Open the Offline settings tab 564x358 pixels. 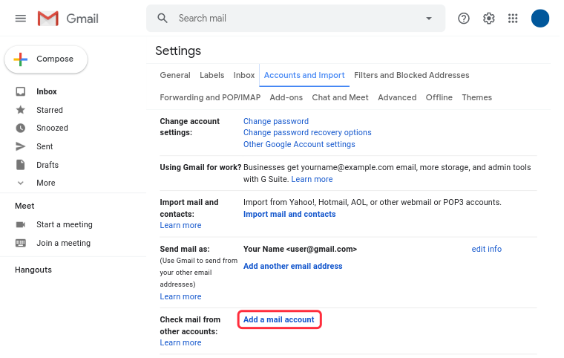click(439, 97)
